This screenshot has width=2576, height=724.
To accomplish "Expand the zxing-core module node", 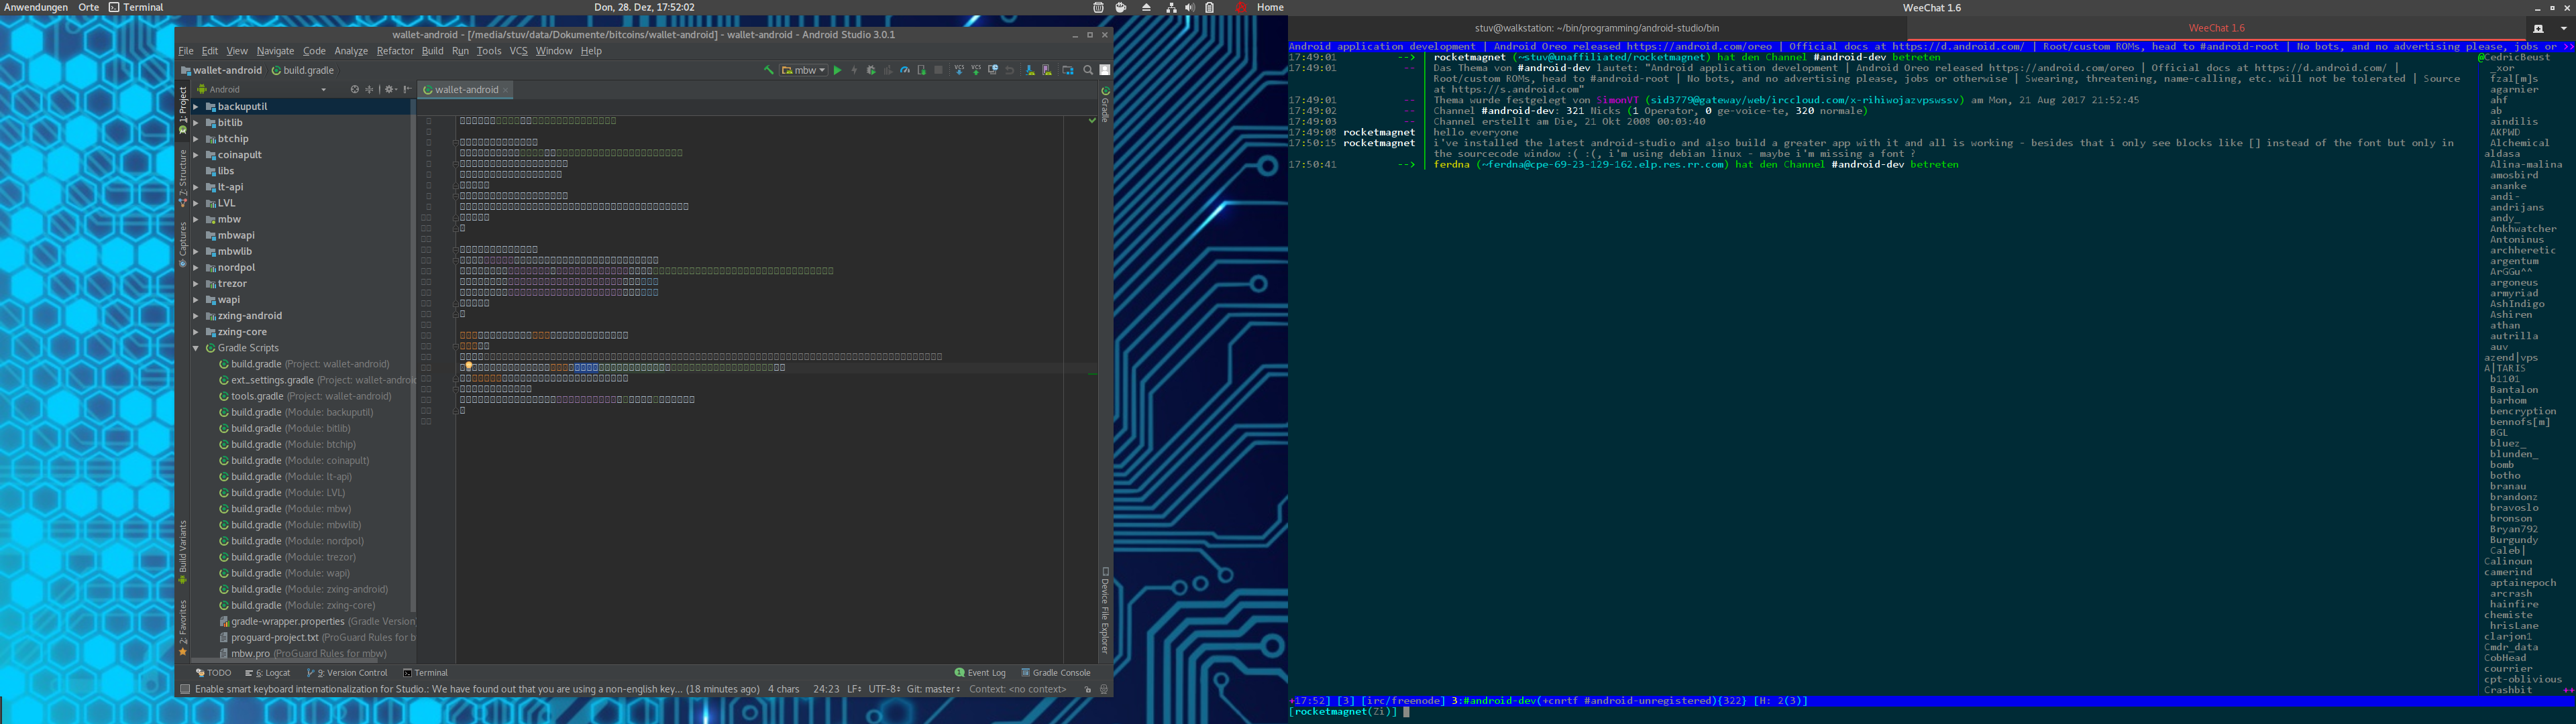I will 196,332.
